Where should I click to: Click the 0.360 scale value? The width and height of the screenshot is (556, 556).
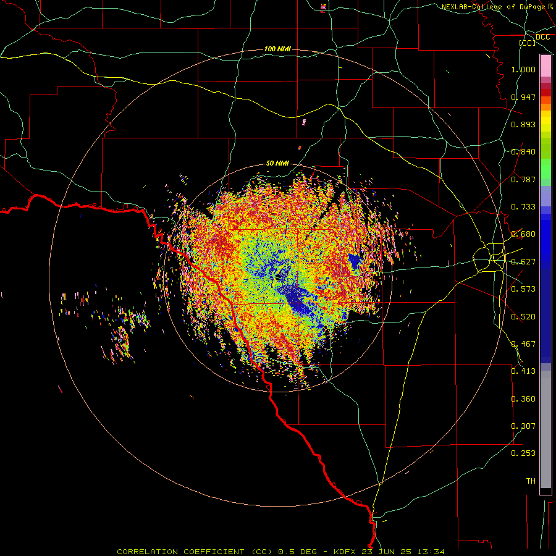(523, 399)
